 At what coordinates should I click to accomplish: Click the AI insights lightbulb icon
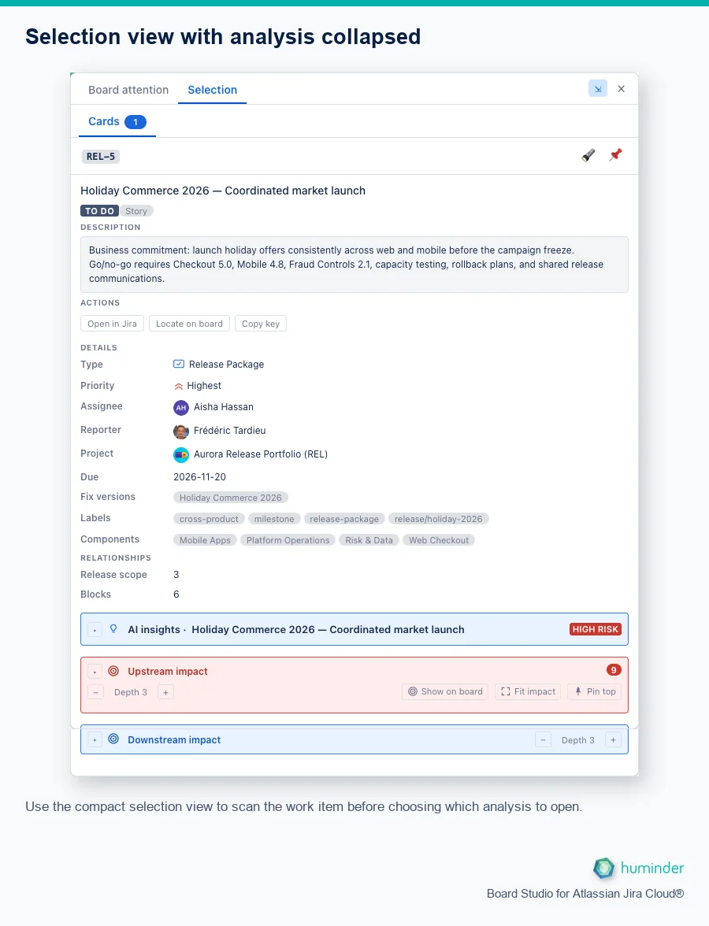point(113,629)
